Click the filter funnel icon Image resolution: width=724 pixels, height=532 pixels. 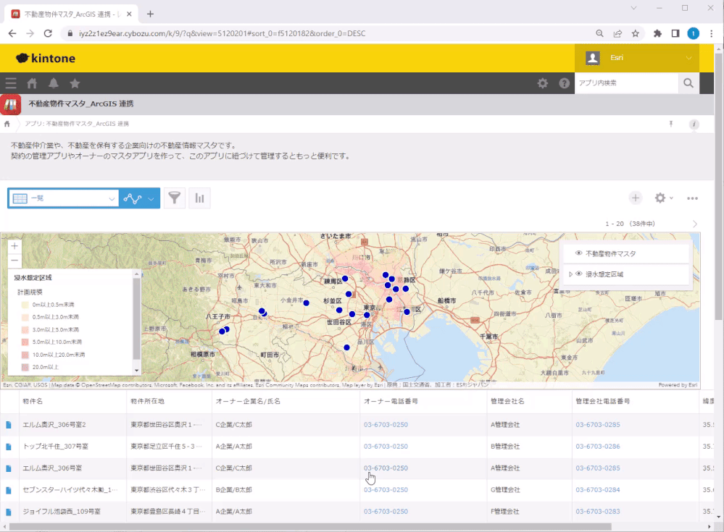174,198
